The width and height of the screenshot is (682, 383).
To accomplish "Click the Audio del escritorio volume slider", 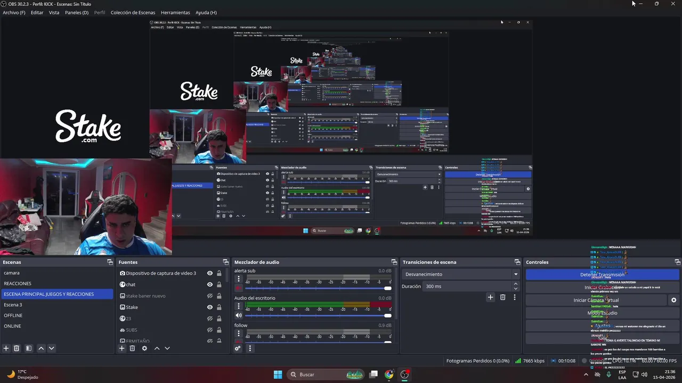I will pyautogui.click(x=318, y=315).
